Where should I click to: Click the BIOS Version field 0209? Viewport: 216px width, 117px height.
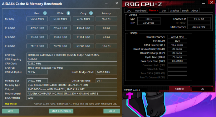(x=72, y=98)
